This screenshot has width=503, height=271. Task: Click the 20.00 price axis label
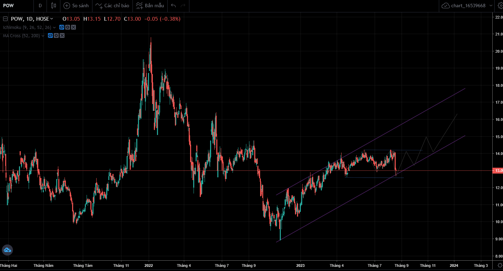(x=499, y=51)
